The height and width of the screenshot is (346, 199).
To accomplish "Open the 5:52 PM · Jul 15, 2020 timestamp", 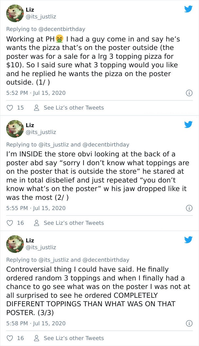I will click(x=36, y=93).
